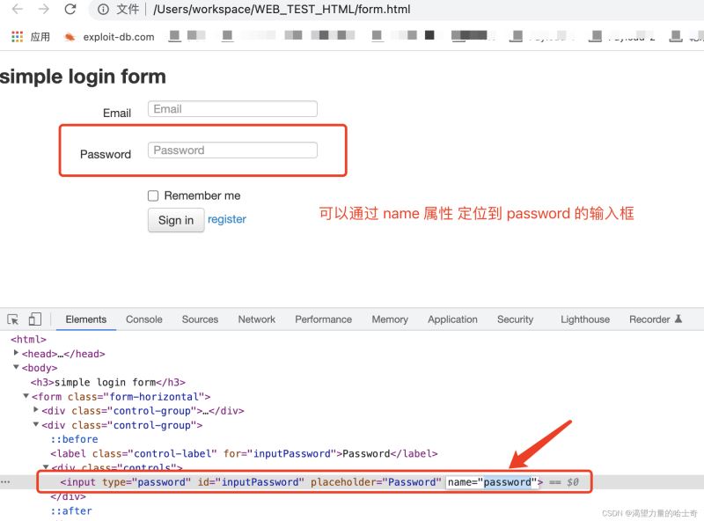Check the Remember me checkbox

pos(153,195)
